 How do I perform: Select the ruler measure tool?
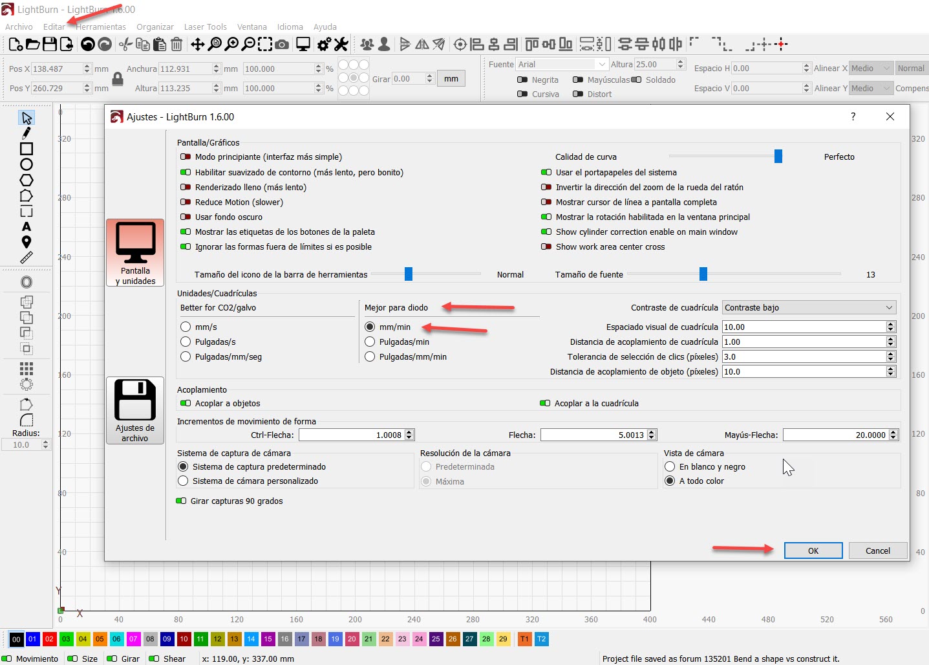(x=27, y=257)
